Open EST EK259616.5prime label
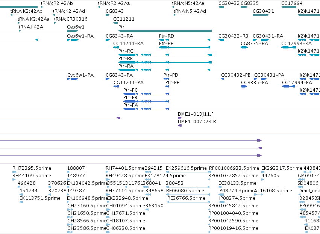 (186, 168)
